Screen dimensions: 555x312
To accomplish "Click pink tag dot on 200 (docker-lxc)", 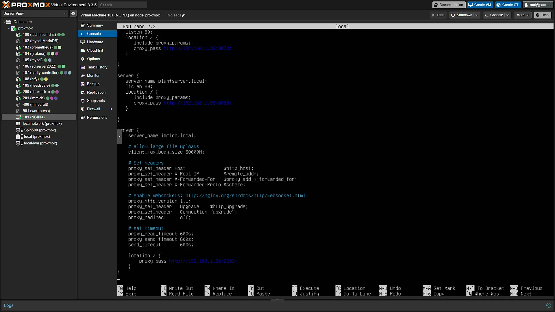I will (x=57, y=92).
